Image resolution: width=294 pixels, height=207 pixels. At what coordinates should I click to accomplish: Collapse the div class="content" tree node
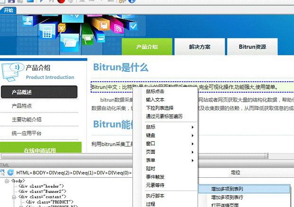click(14, 197)
